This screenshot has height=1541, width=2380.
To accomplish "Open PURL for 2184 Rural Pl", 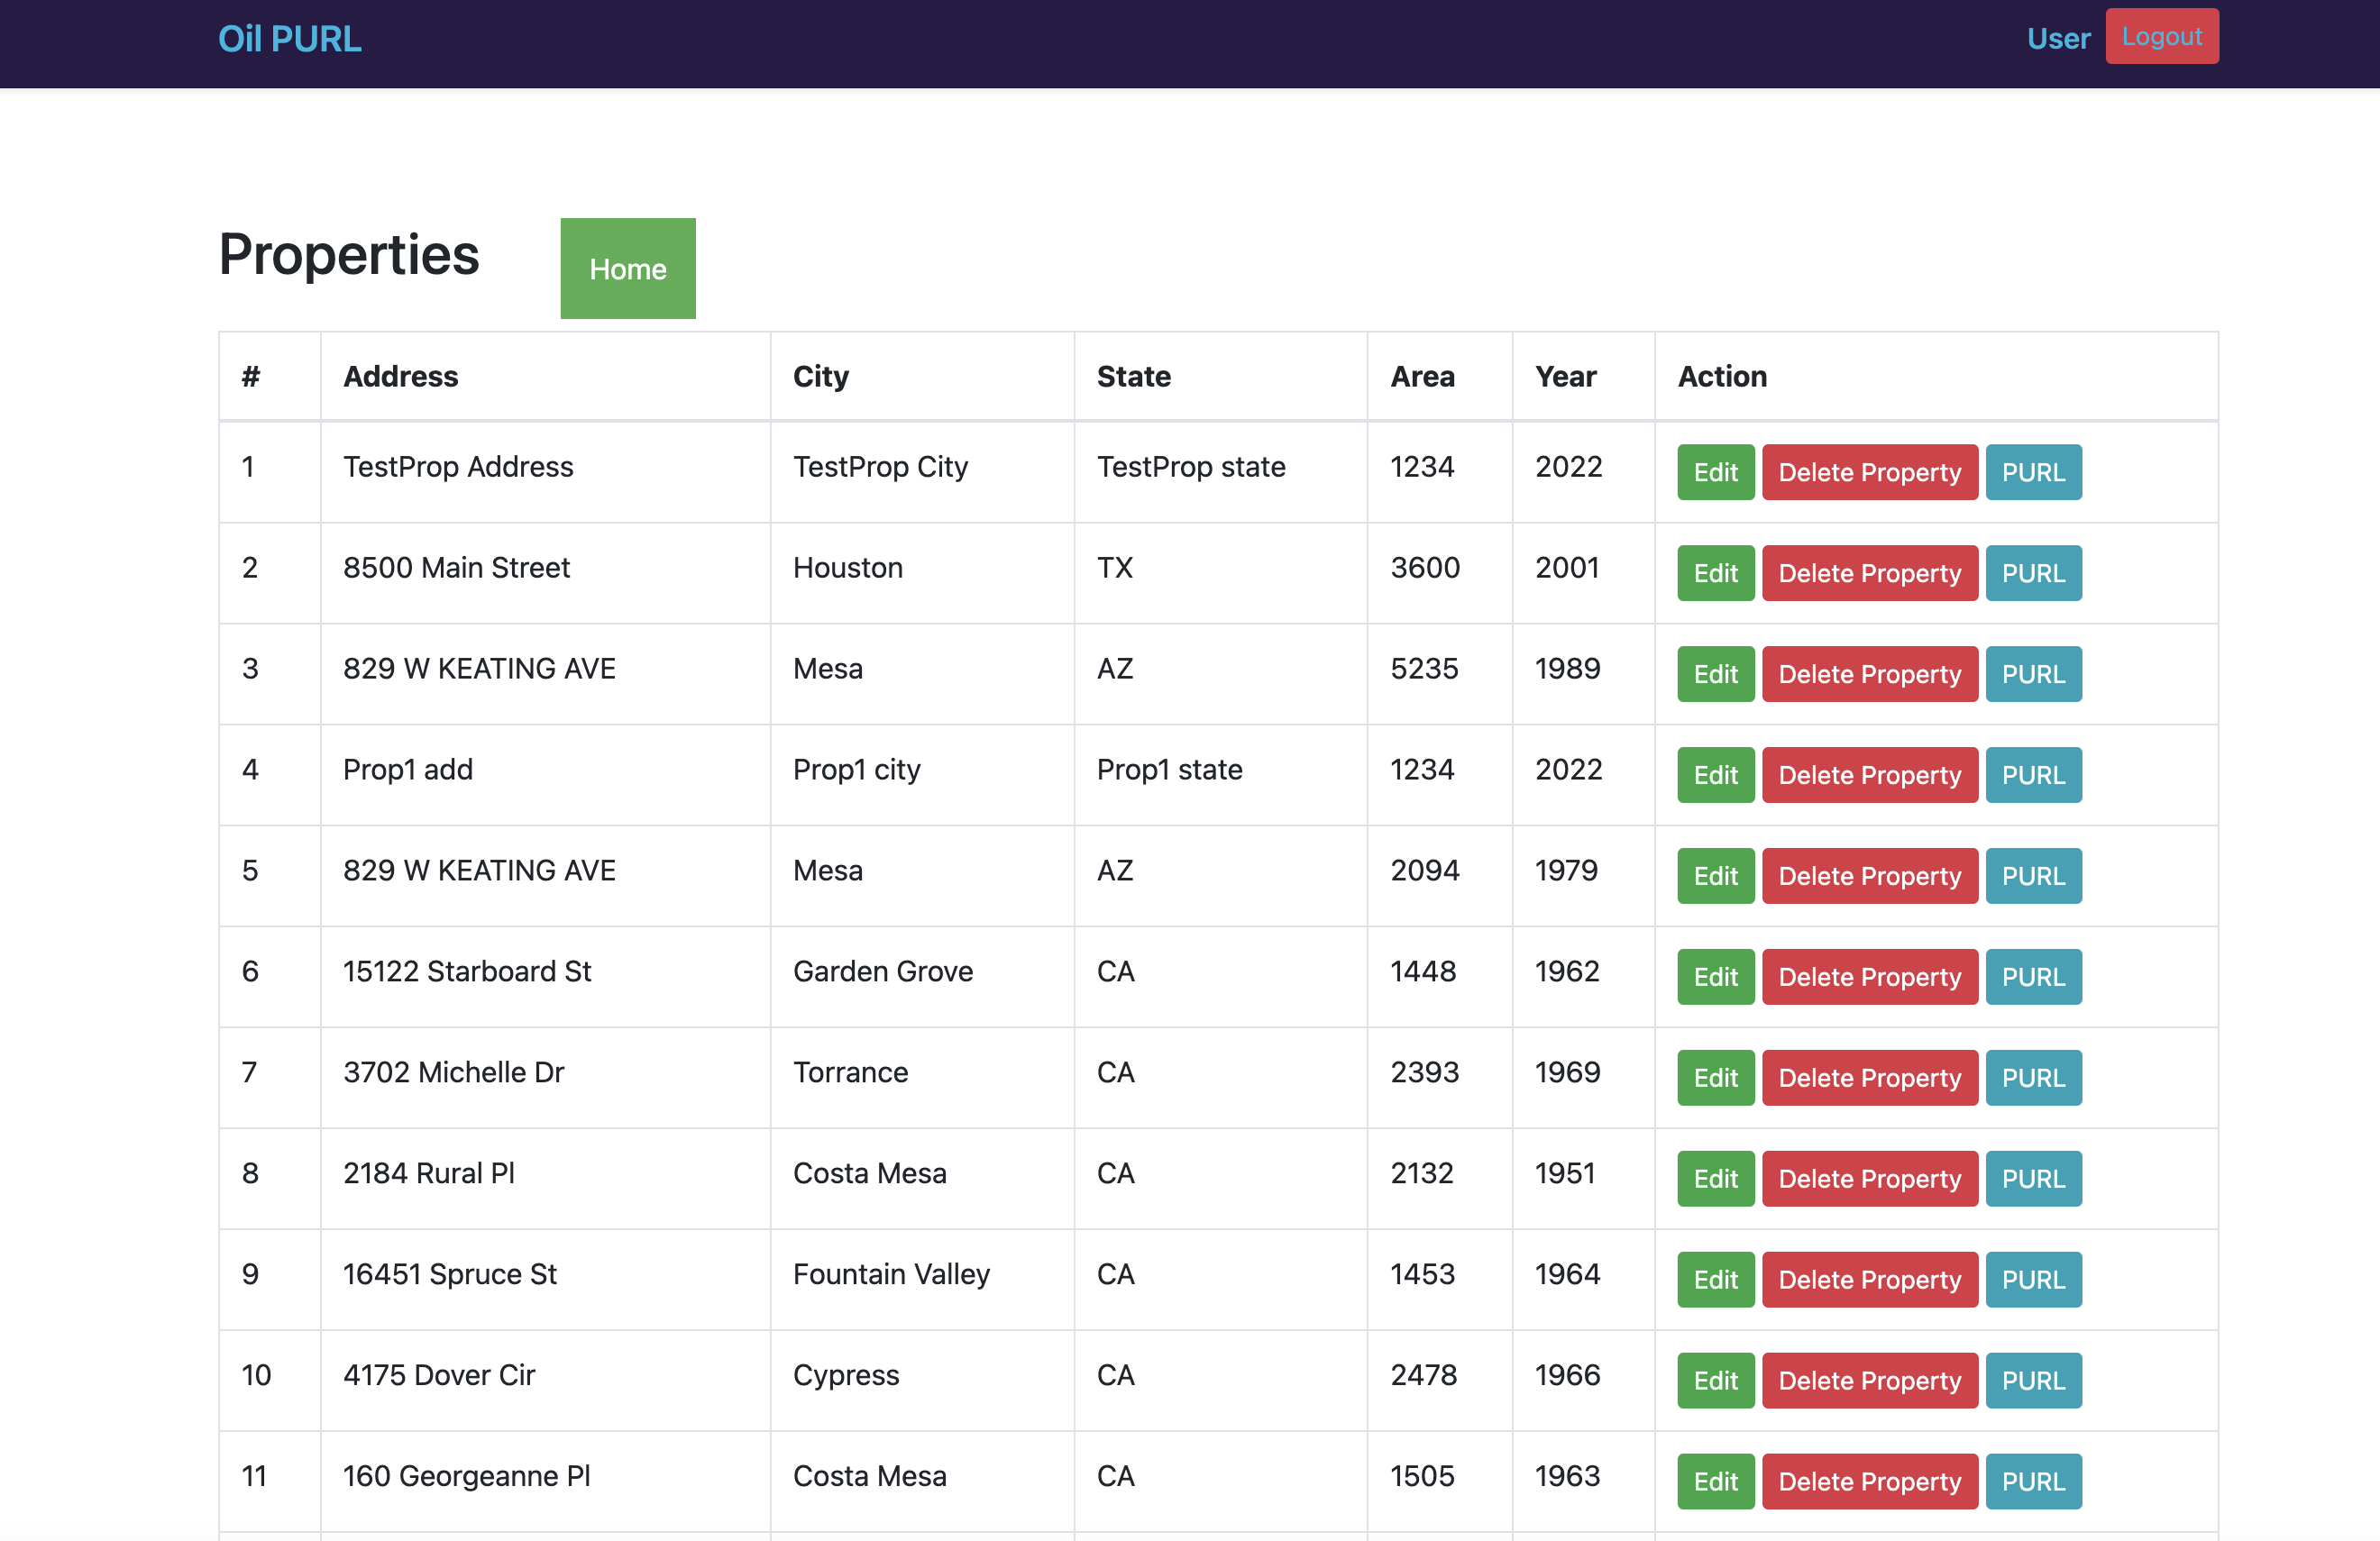I will pyautogui.click(x=2034, y=1180).
